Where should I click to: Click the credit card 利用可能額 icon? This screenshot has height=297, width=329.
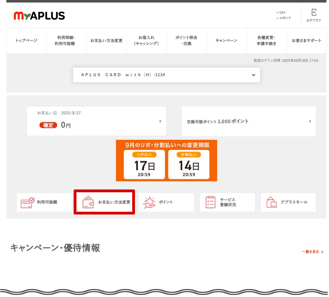tap(27, 202)
